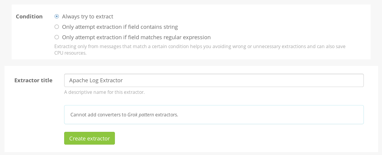Screen dimensions: 382x155
Task: Click the "Extracting only from messages" help text
Action: tap(200, 47)
